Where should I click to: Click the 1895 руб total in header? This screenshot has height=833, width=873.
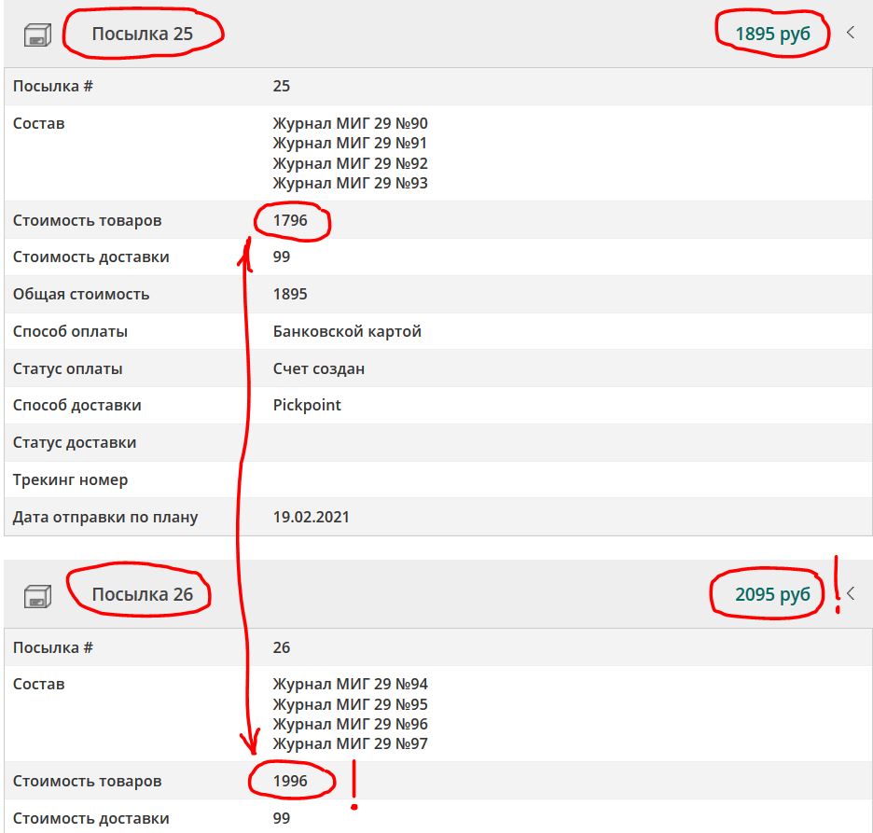click(772, 34)
